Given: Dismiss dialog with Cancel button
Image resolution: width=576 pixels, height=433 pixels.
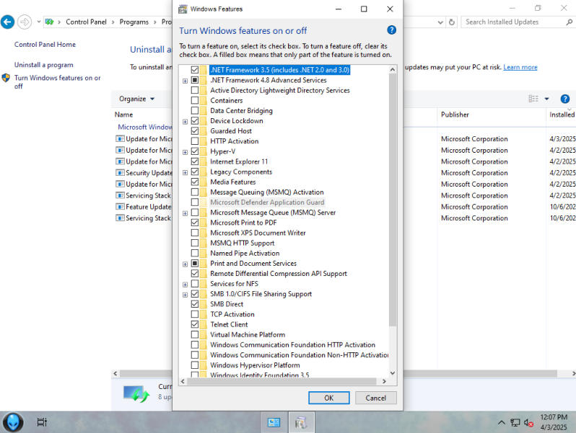Looking at the screenshot, I should (375, 398).
